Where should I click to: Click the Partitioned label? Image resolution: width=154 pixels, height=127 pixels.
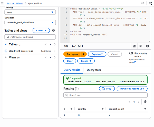46,51
